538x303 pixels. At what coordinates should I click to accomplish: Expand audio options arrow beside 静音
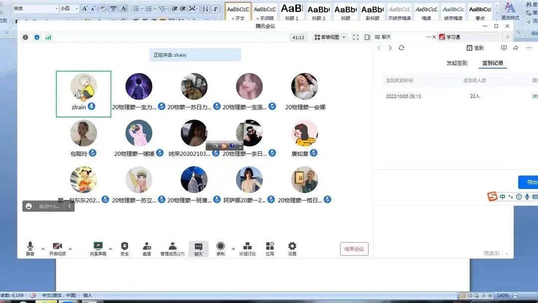coord(43,248)
